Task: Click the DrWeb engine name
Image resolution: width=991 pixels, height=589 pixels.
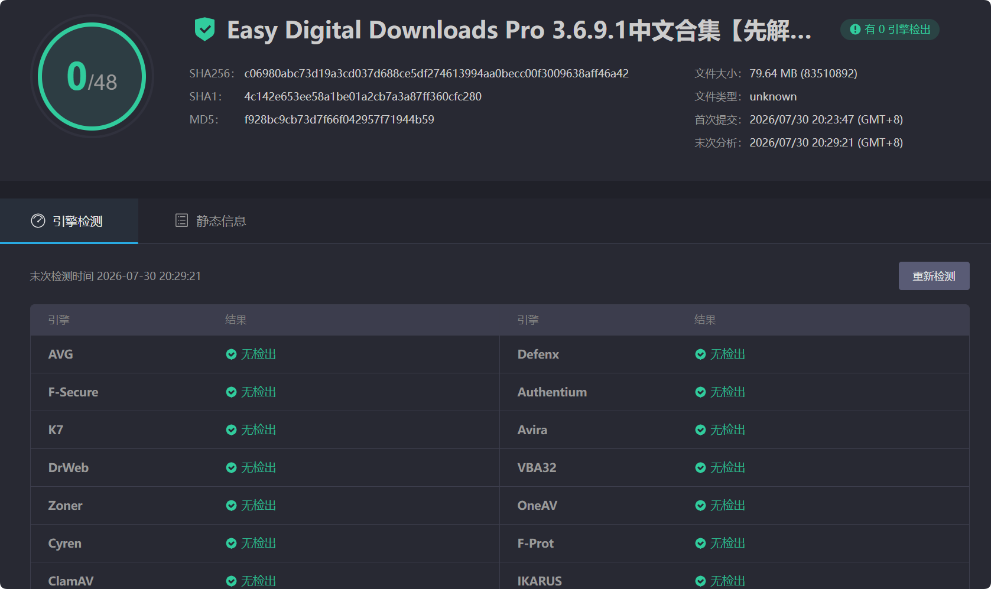Action: [x=69, y=468]
